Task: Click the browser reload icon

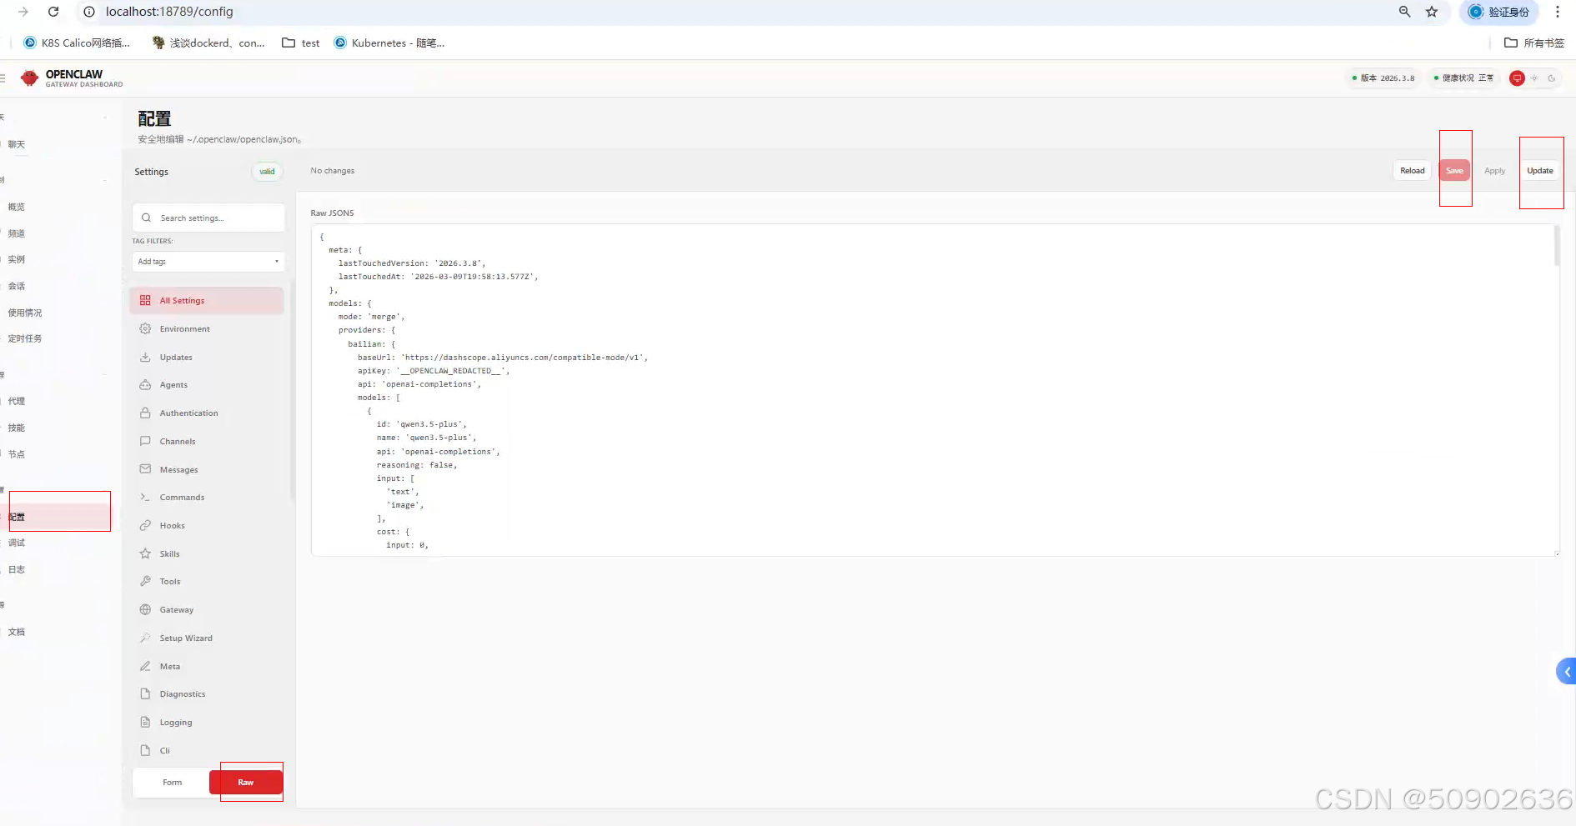Action: (x=53, y=12)
